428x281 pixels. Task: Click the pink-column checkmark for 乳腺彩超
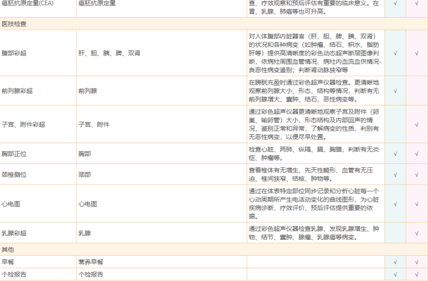[417, 233]
